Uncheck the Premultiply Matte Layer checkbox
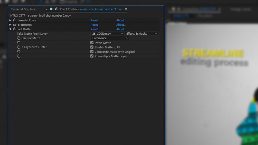258x145 pixels. point(92,56)
